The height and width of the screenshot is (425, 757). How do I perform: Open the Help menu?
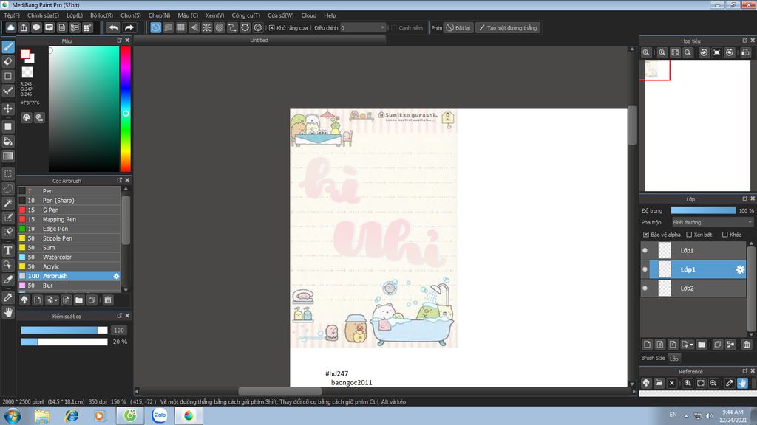click(330, 15)
